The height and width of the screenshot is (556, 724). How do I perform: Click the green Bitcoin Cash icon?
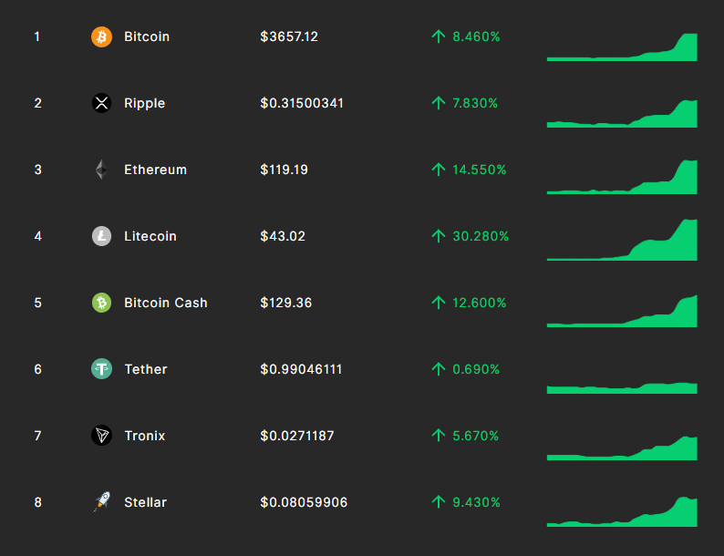pyautogui.click(x=101, y=303)
